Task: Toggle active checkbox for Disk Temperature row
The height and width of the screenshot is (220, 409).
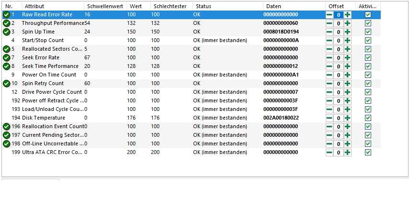Action: click(368, 118)
